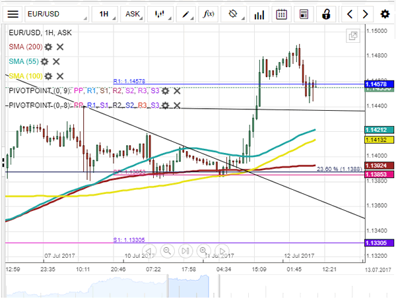Open settings for SMA (55)
Screen dimensions: 396x300
coord(44,61)
